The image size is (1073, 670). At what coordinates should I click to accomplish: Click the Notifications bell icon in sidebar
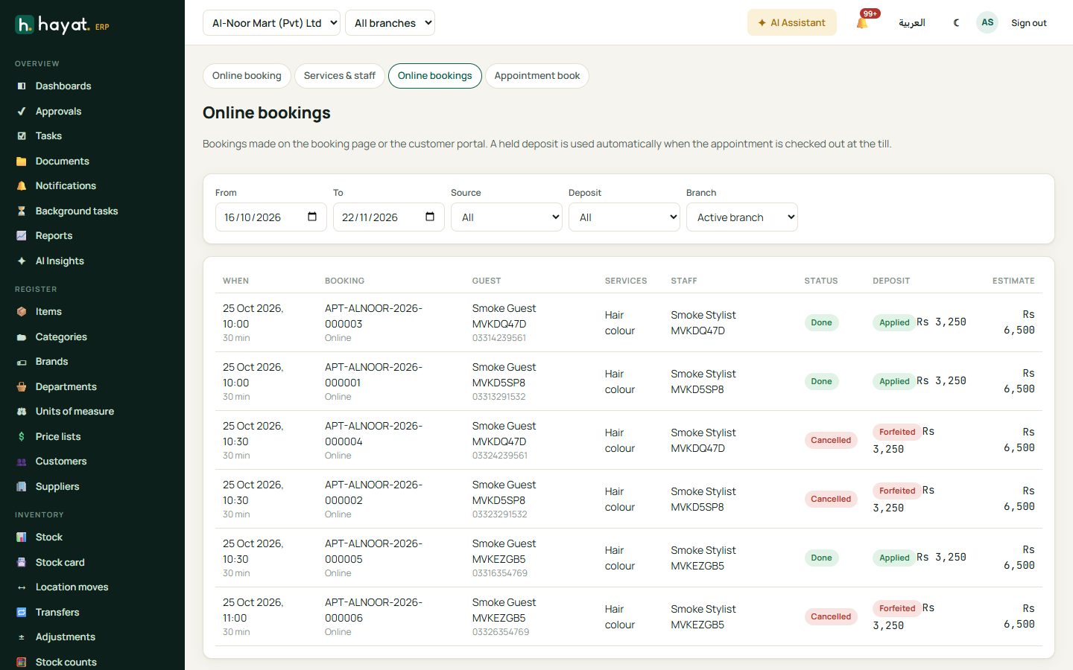tap(22, 186)
